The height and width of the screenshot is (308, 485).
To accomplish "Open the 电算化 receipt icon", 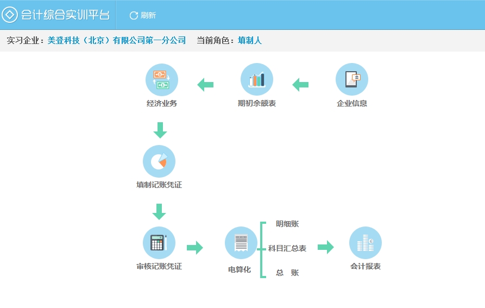I will 241,243.
